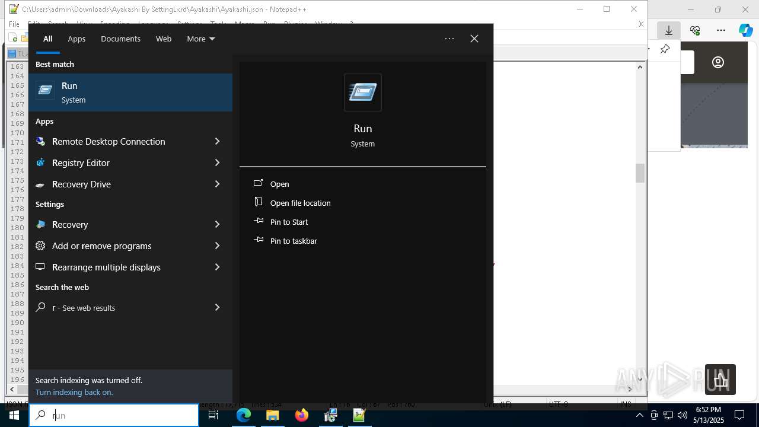Click Notepad++ scroll up arrow

640,66
